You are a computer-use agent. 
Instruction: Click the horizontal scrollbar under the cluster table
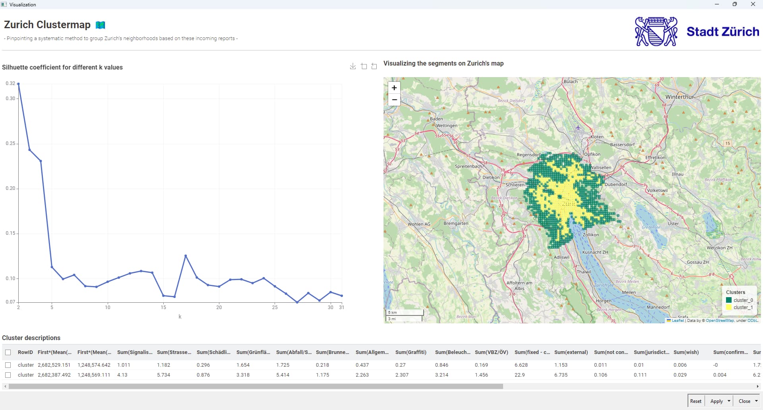tap(256, 386)
